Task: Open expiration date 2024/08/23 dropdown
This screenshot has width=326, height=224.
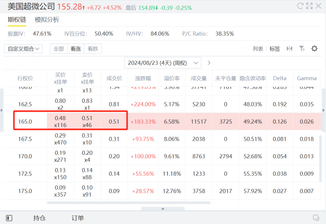Action: click(x=163, y=63)
